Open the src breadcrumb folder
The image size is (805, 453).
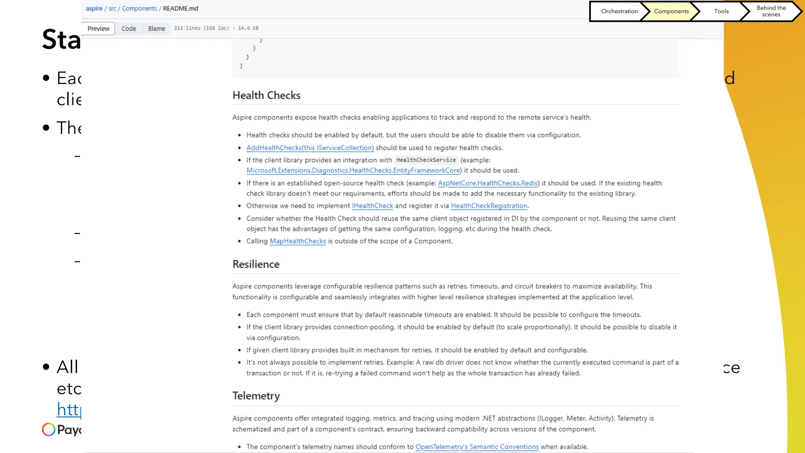112,9
